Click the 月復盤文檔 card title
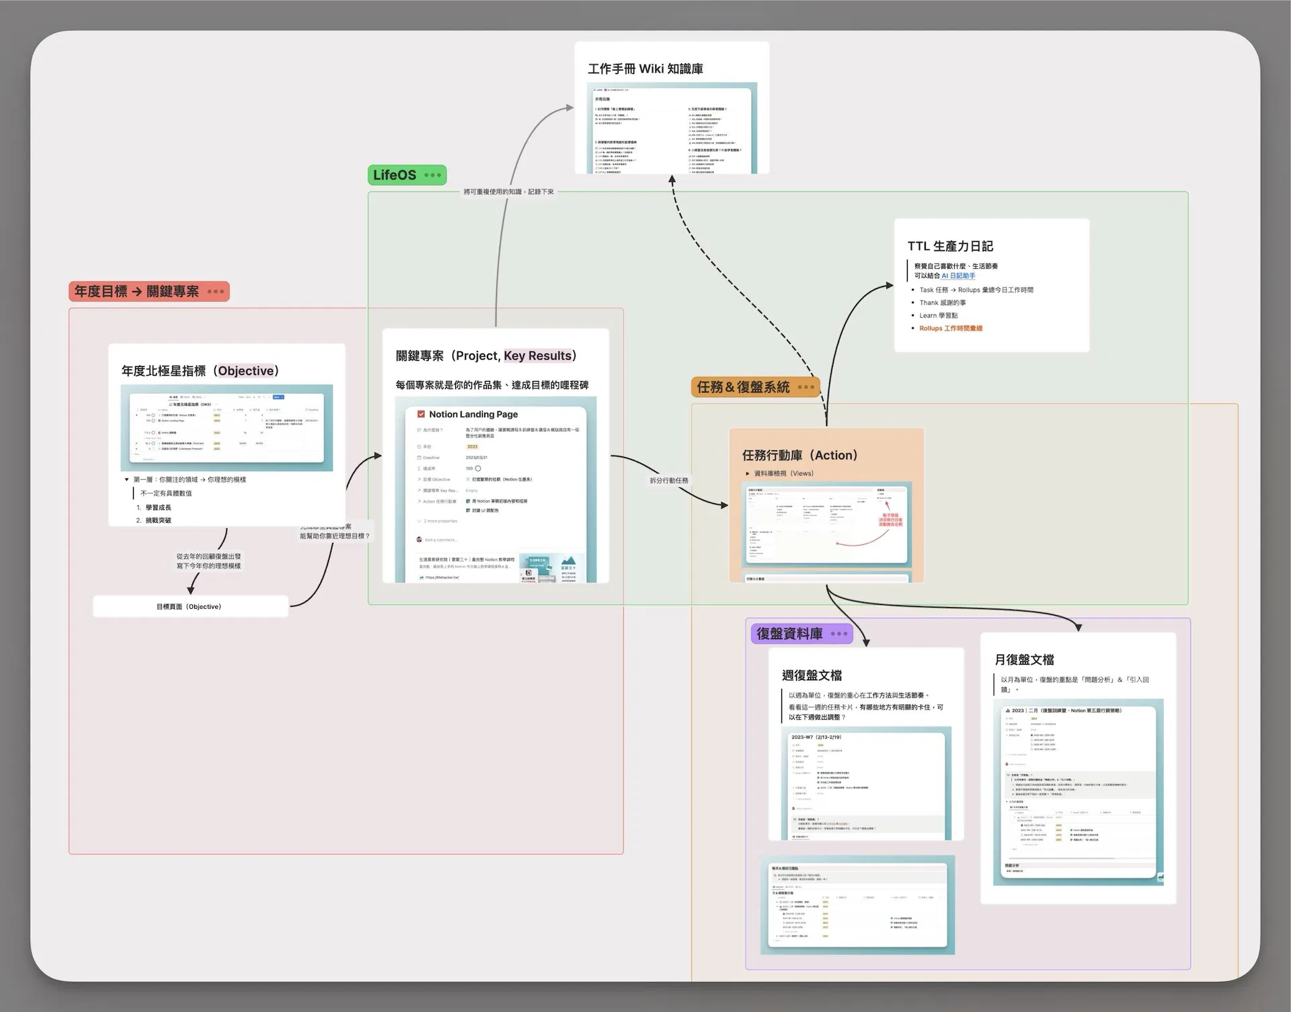This screenshot has height=1012, width=1291. tap(1024, 660)
